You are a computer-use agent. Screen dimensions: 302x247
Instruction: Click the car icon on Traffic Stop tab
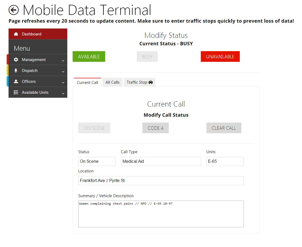pos(151,82)
